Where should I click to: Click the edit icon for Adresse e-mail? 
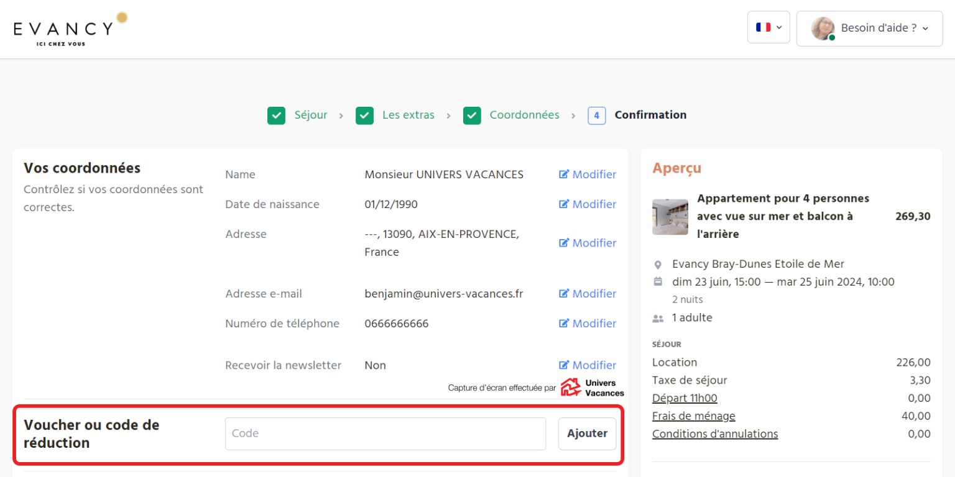564,294
